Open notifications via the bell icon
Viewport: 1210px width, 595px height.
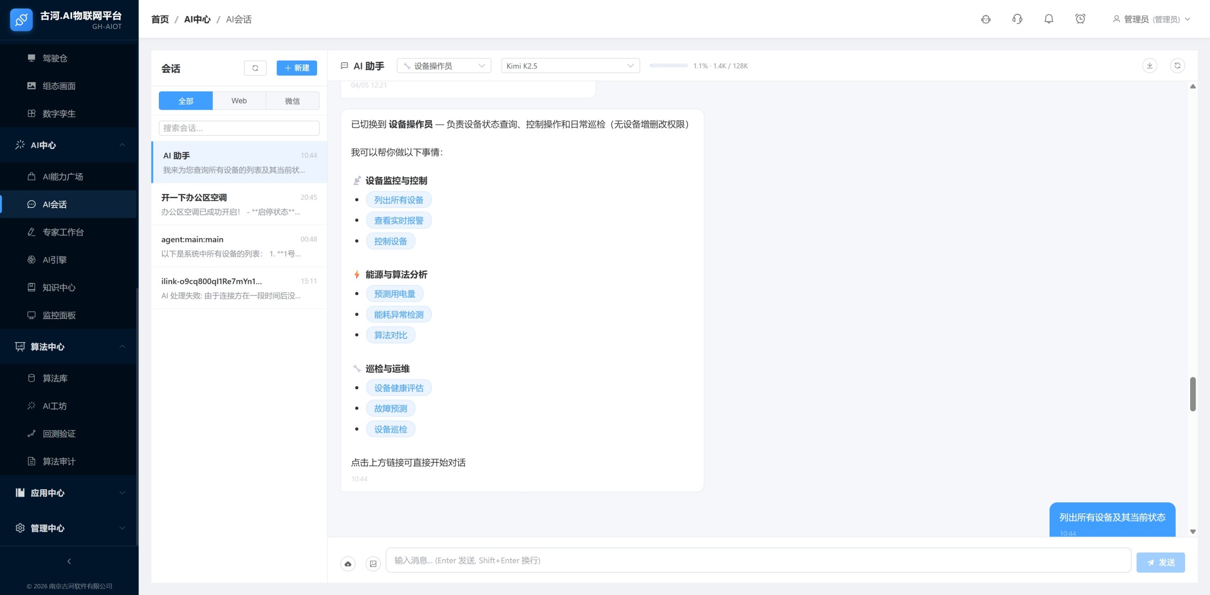[1048, 19]
